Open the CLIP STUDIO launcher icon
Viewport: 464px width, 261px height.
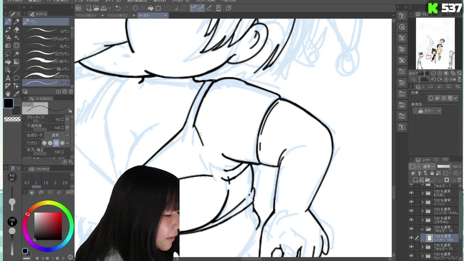tap(78, 8)
